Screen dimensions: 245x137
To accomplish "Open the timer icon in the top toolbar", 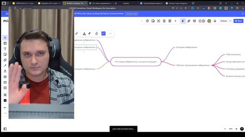I will point(147,21).
